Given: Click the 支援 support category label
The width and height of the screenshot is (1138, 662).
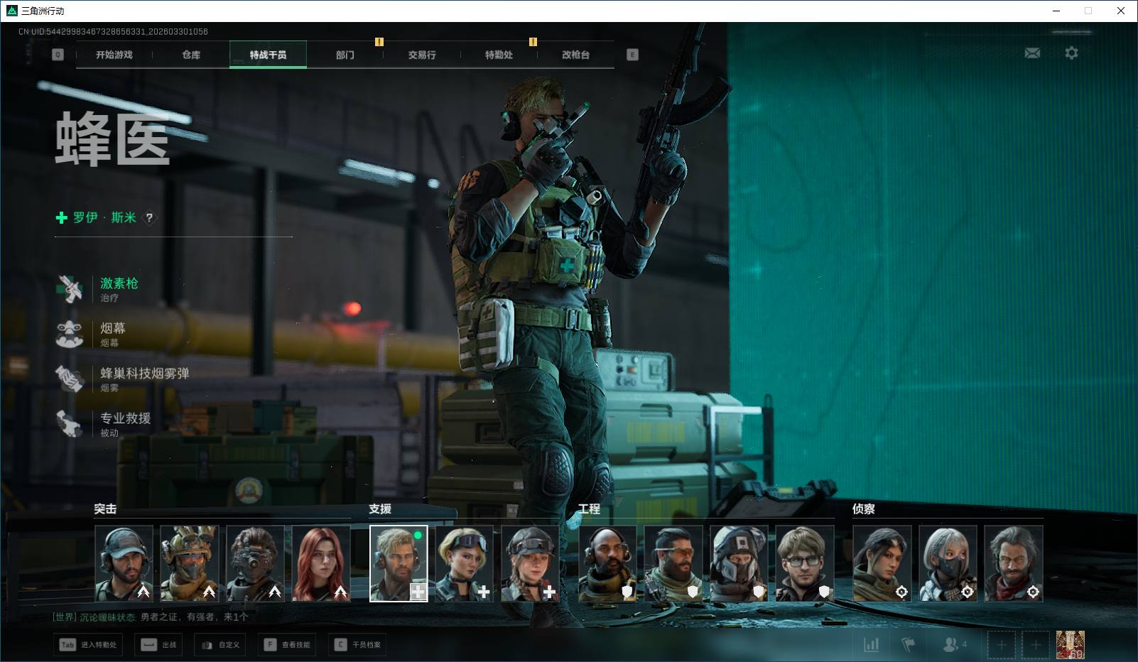Looking at the screenshot, I should pyautogui.click(x=380, y=509).
